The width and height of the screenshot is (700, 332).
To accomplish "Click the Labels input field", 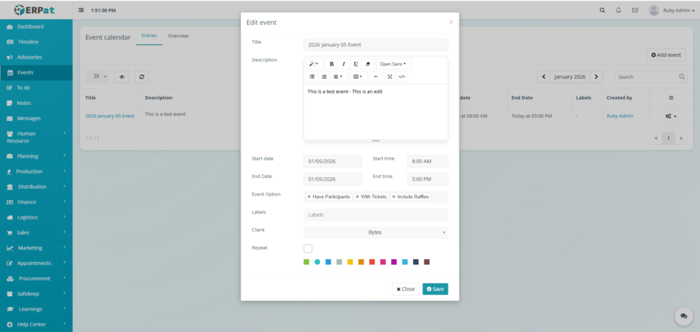I will pyautogui.click(x=375, y=215).
